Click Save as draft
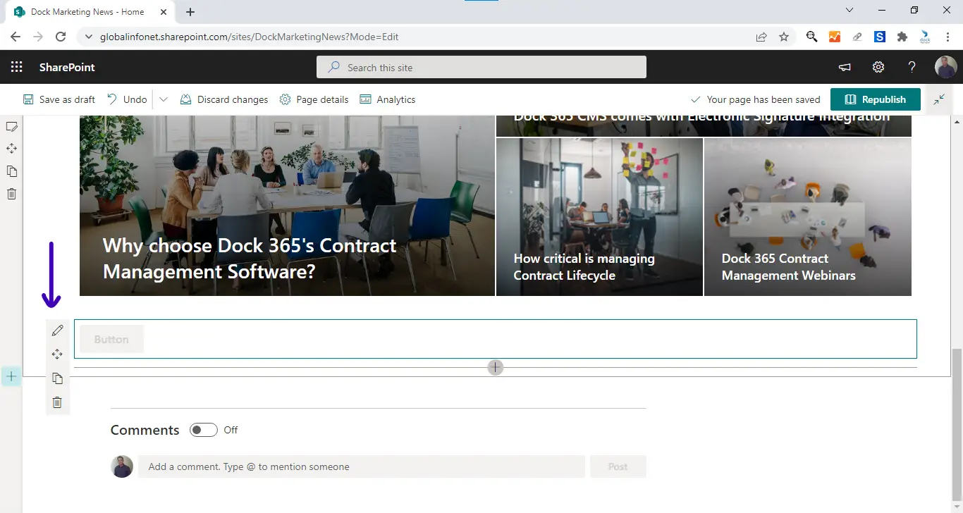This screenshot has height=513, width=963. [59, 99]
